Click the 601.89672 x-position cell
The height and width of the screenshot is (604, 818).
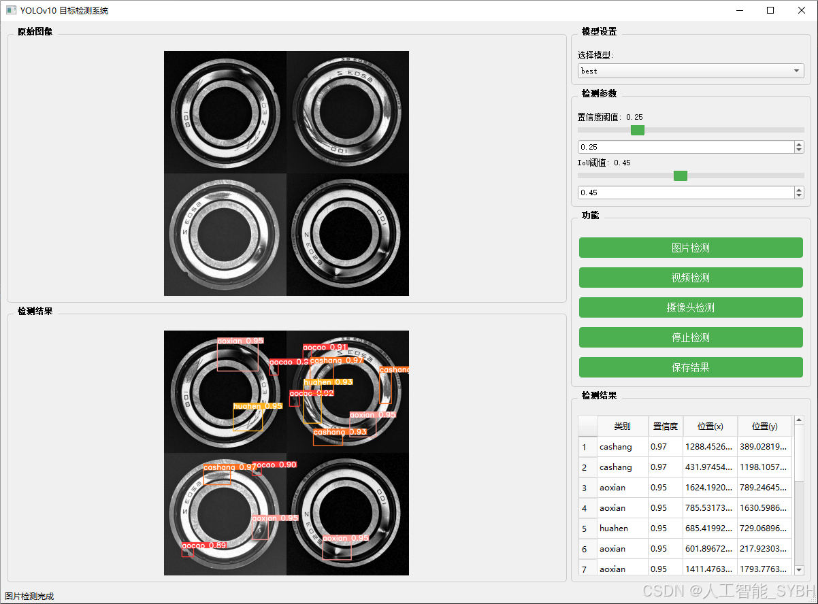pyautogui.click(x=710, y=549)
